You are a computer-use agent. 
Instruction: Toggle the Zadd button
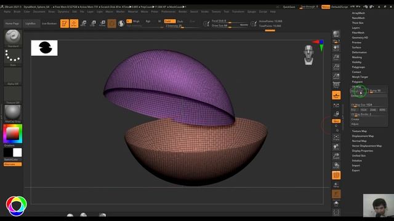click(170, 21)
